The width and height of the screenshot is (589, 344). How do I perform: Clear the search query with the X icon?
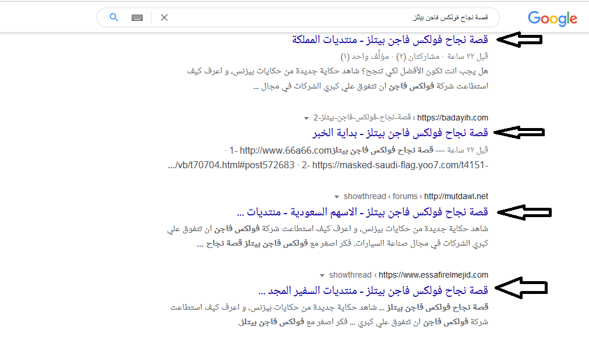[x=164, y=17]
